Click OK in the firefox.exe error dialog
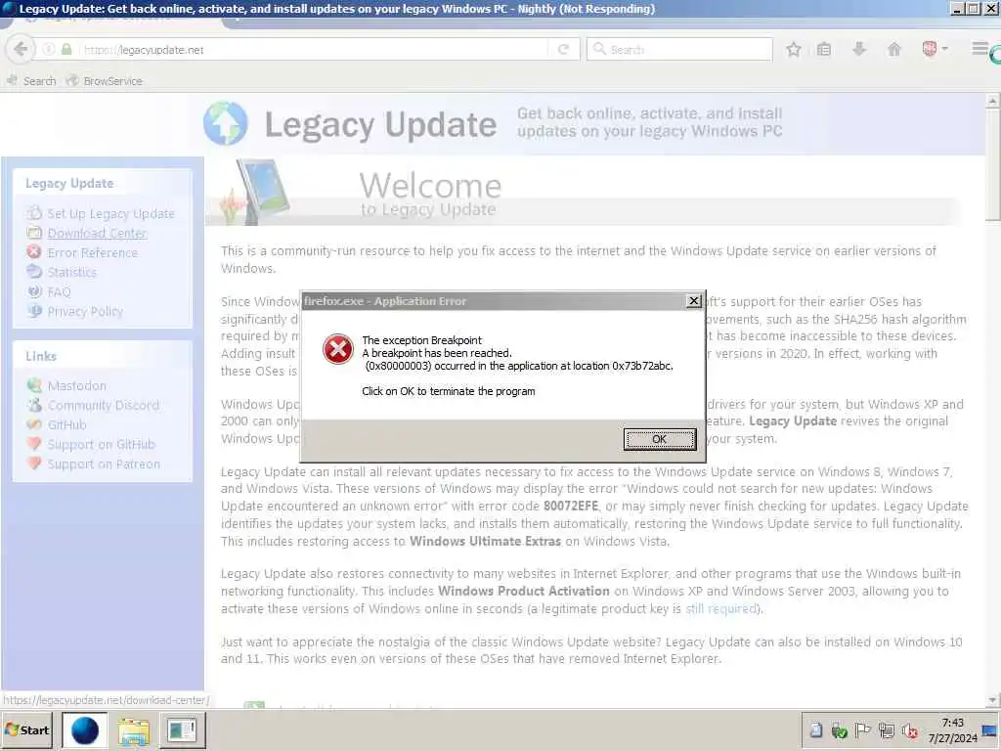 (660, 439)
